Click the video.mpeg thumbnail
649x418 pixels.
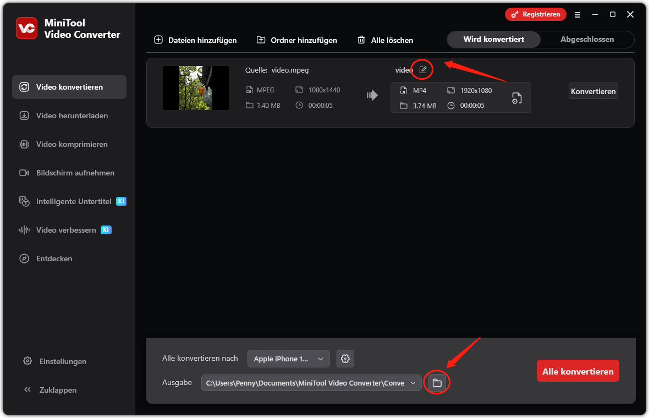[196, 88]
